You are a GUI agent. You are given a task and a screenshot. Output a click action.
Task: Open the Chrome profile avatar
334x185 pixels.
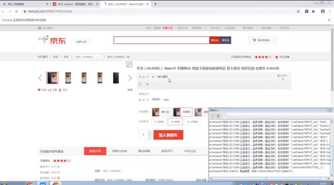pyautogui.click(x=323, y=11)
